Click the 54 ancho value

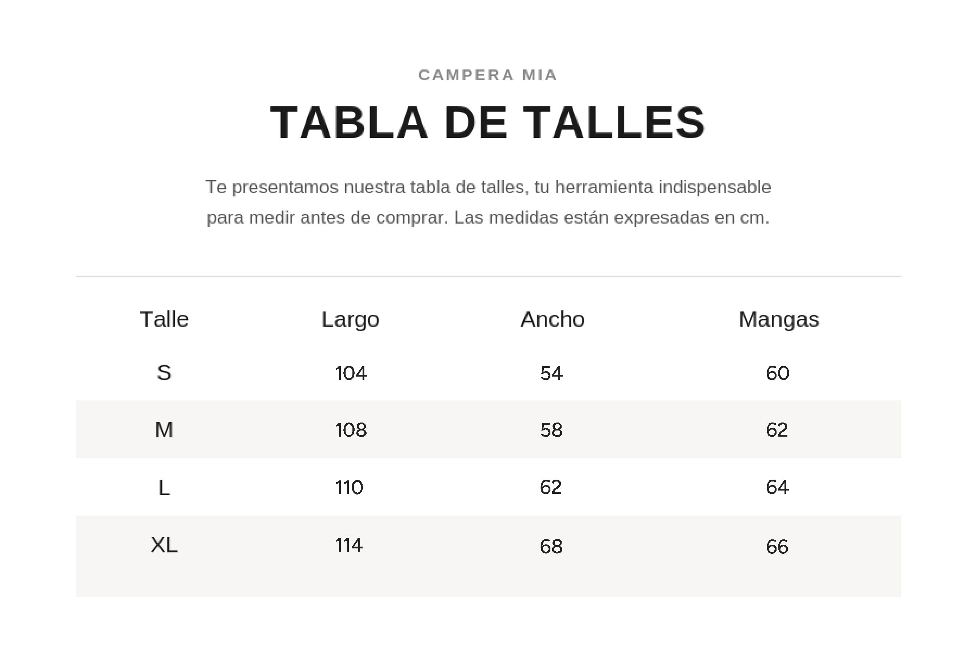tap(551, 373)
